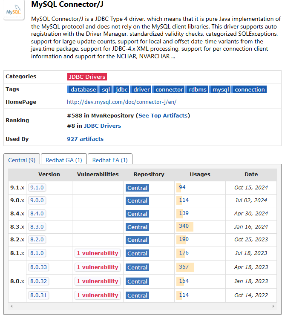Viewport: 282px width, 315px height.
Task: Click the left arrow of the horizontal scrollbar
Action: (12, 306)
